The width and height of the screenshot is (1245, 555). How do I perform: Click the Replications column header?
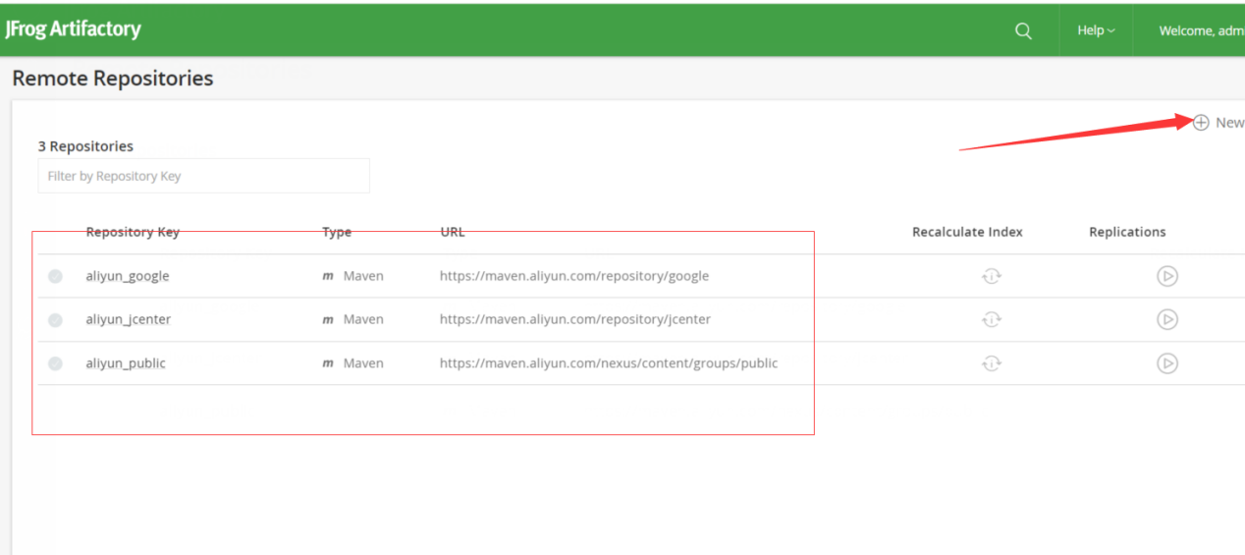pos(1127,232)
